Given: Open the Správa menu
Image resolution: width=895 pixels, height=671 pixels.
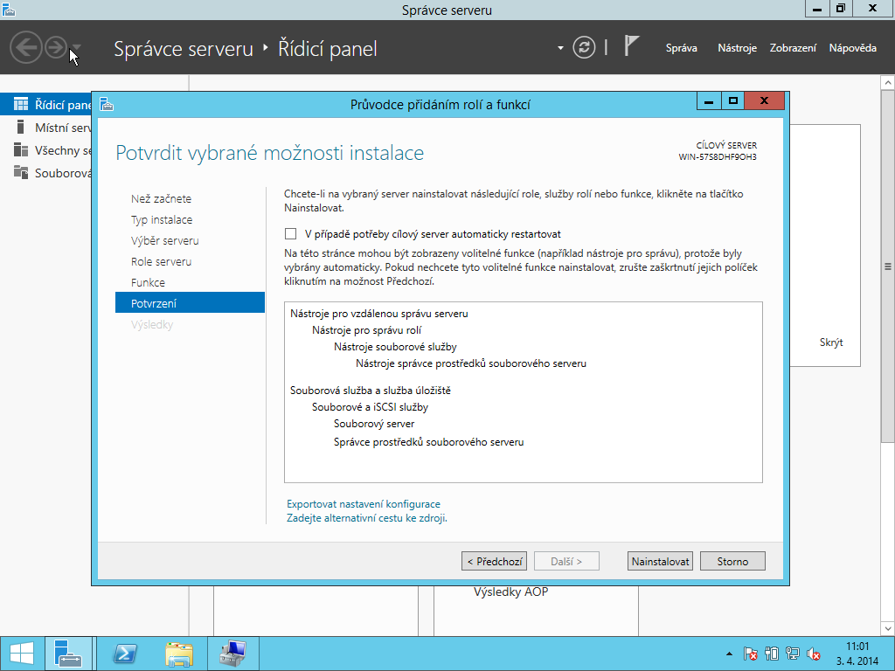Looking at the screenshot, I should (x=681, y=48).
